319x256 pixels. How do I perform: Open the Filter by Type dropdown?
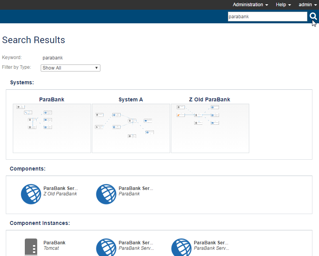pyautogui.click(x=71, y=68)
